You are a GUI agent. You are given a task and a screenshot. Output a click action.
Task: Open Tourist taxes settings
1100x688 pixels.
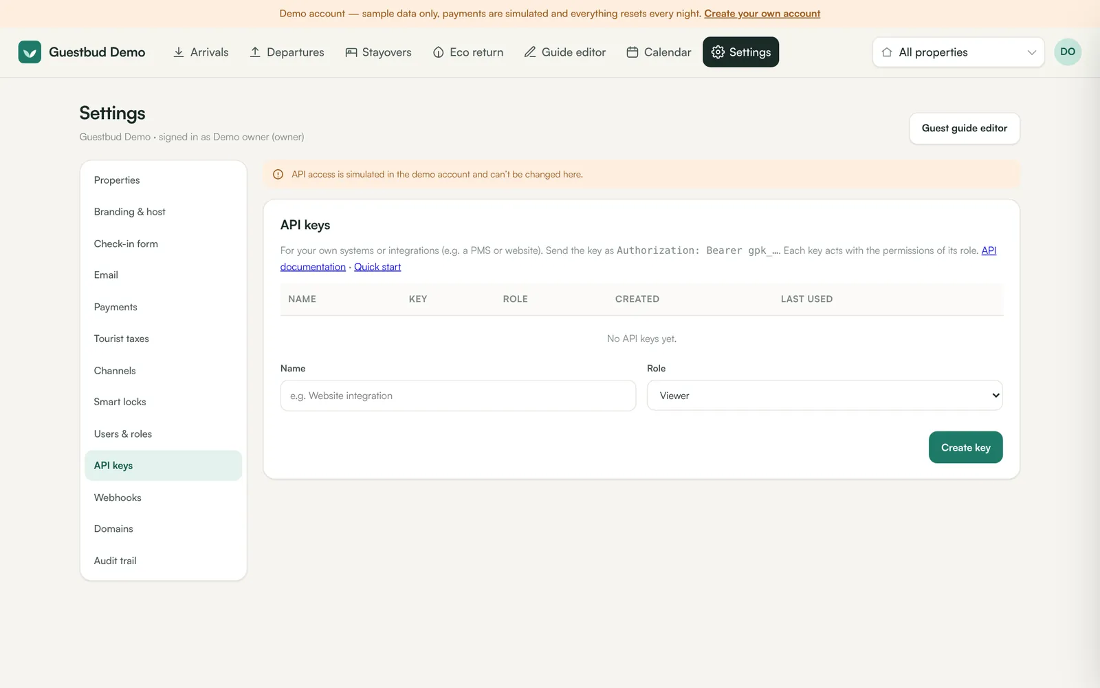tap(163, 338)
